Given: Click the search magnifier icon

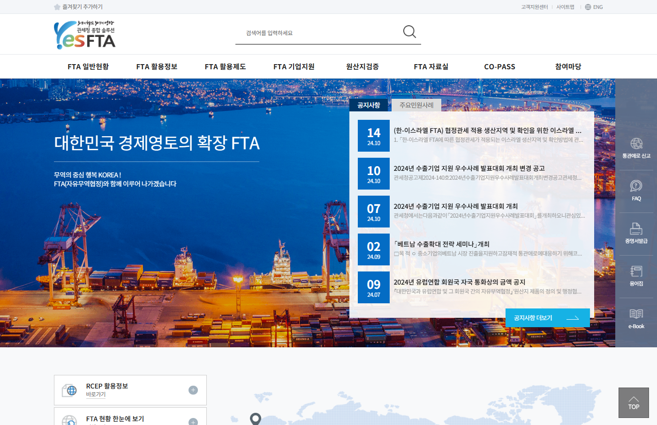Looking at the screenshot, I should point(409,31).
